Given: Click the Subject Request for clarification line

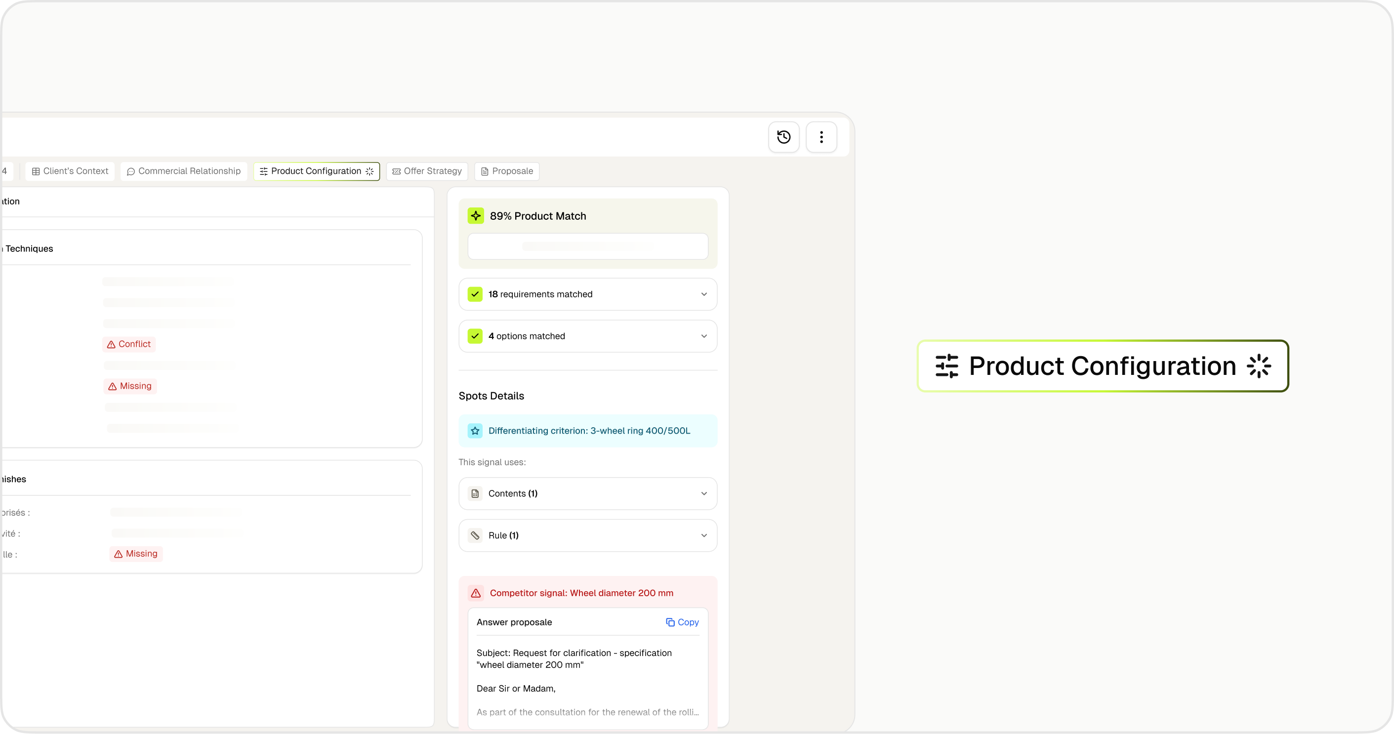Looking at the screenshot, I should point(574,659).
